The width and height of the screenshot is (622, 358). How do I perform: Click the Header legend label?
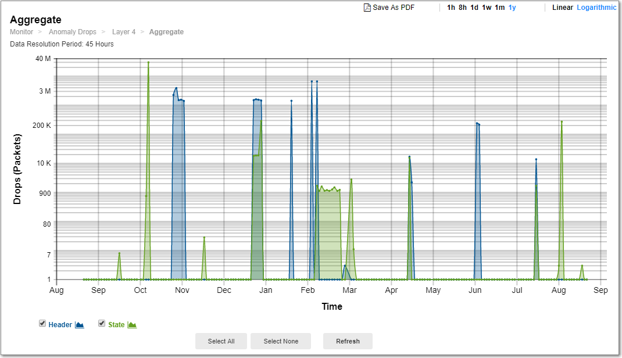coord(60,325)
